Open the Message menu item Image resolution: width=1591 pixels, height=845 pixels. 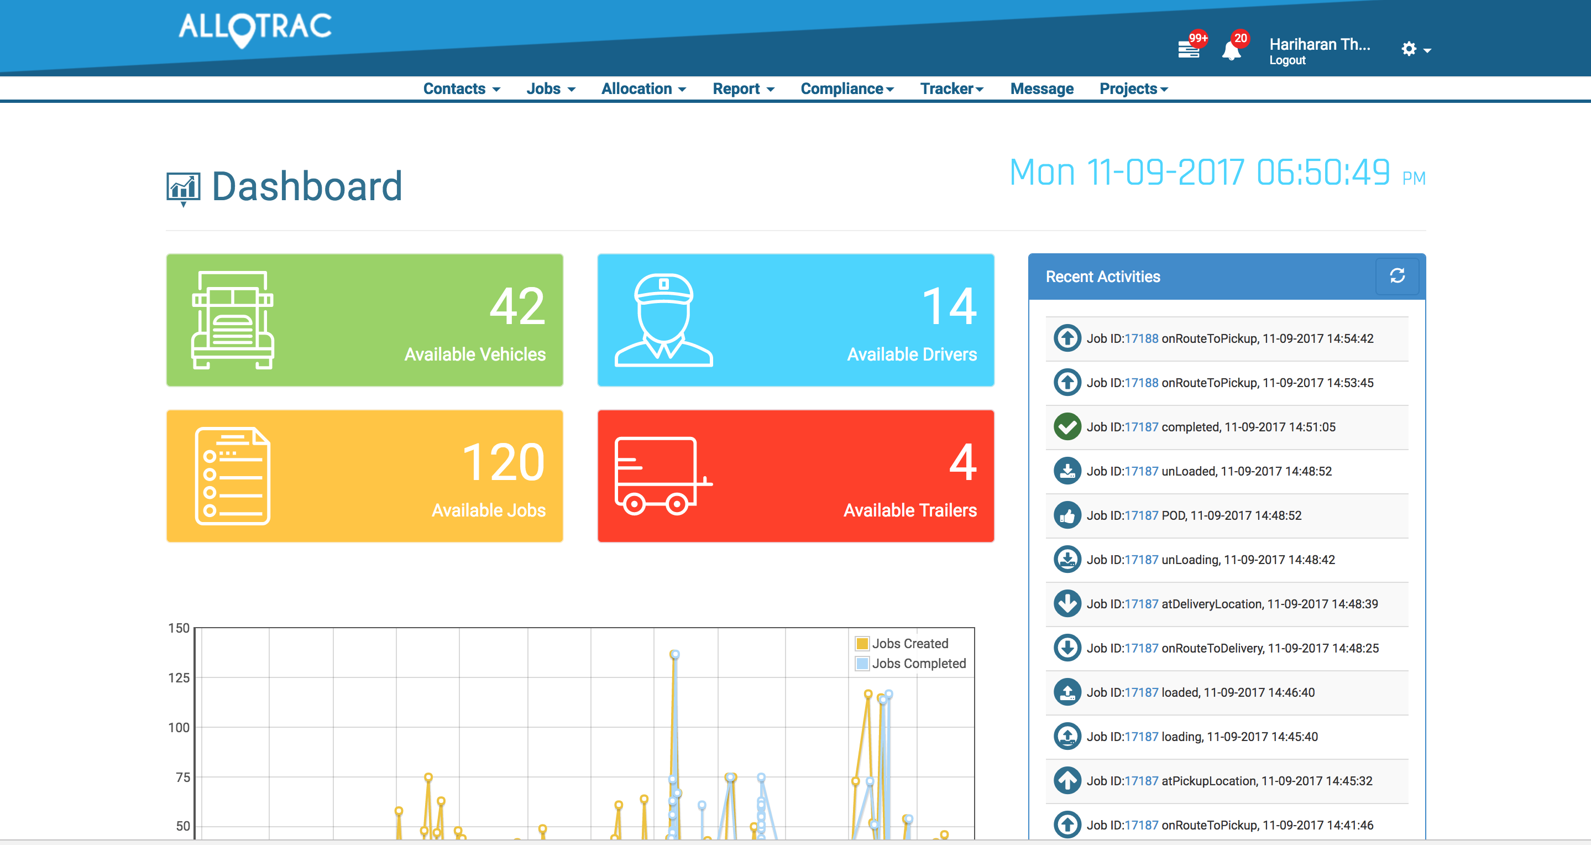pos(1042,89)
